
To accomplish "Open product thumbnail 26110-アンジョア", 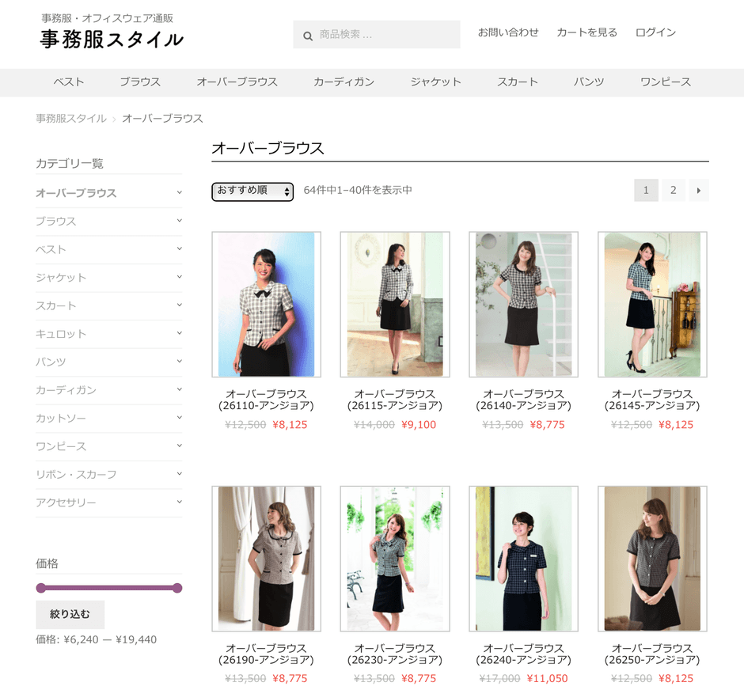I will 266,305.
